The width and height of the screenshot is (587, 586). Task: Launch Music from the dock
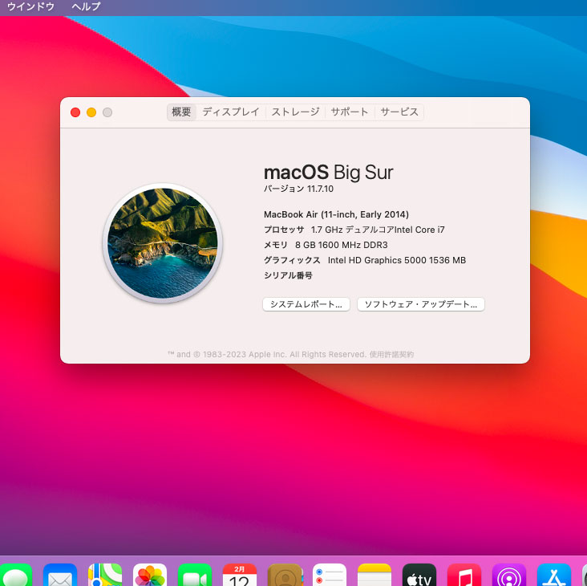[464, 575]
